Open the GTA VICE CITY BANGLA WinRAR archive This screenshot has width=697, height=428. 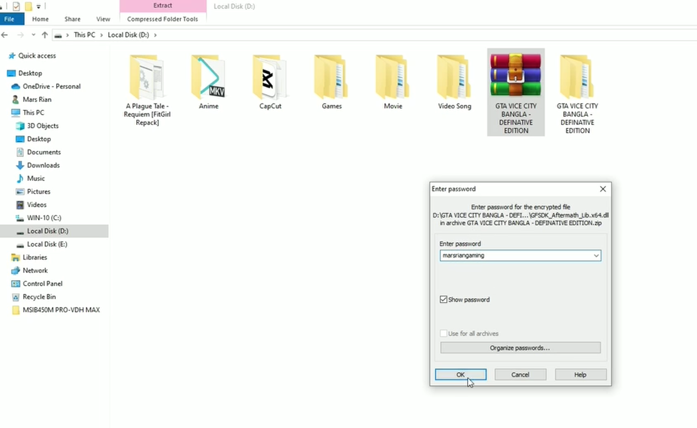pyautogui.click(x=515, y=75)
